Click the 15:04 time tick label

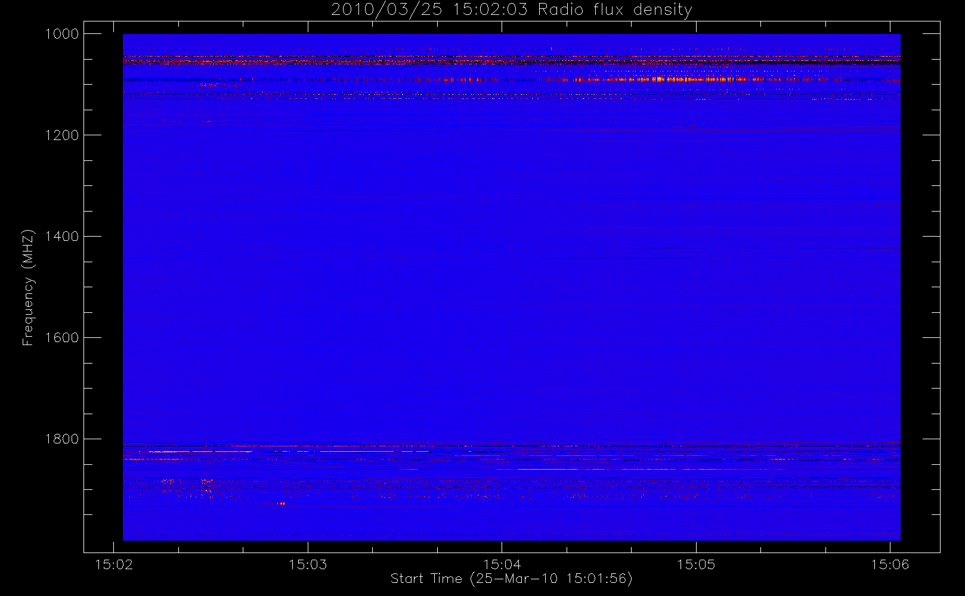pos(502,564)
